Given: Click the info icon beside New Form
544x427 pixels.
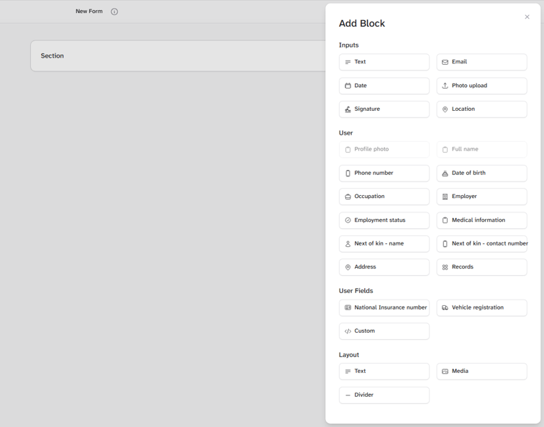Looking at the screenshot, I should click(114, 12).
